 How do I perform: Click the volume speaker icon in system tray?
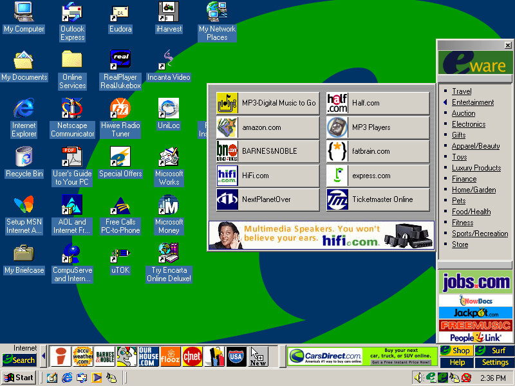(x=418, y=378)
